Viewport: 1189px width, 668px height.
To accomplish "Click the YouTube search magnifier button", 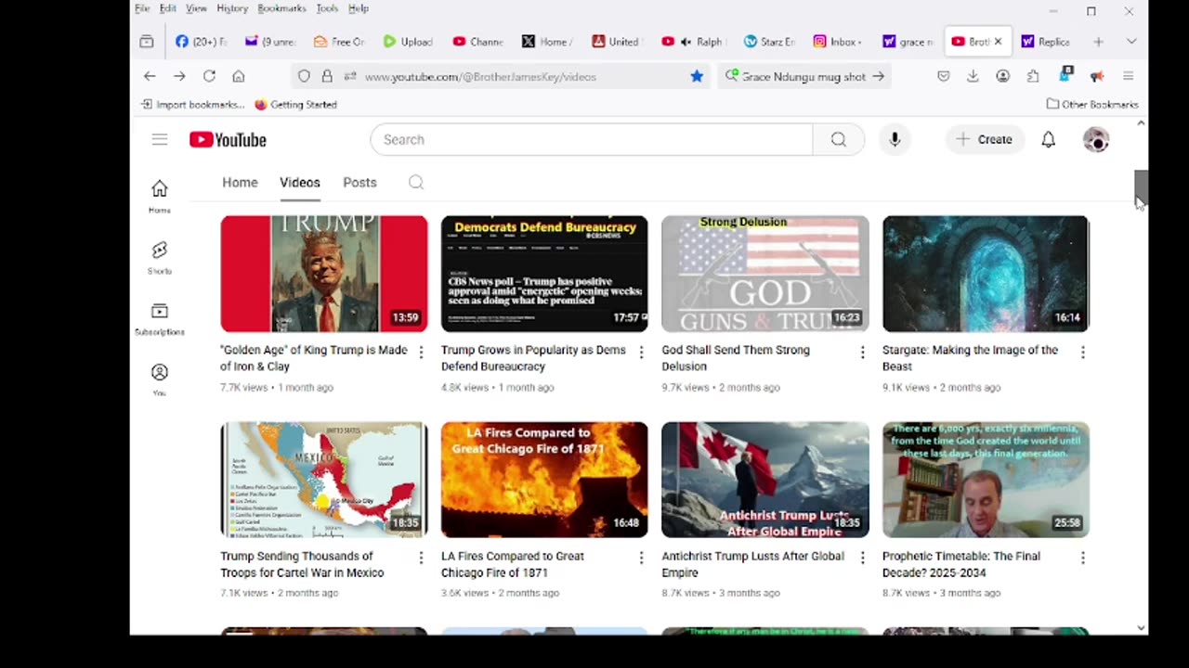I will [x=839, y=139].
